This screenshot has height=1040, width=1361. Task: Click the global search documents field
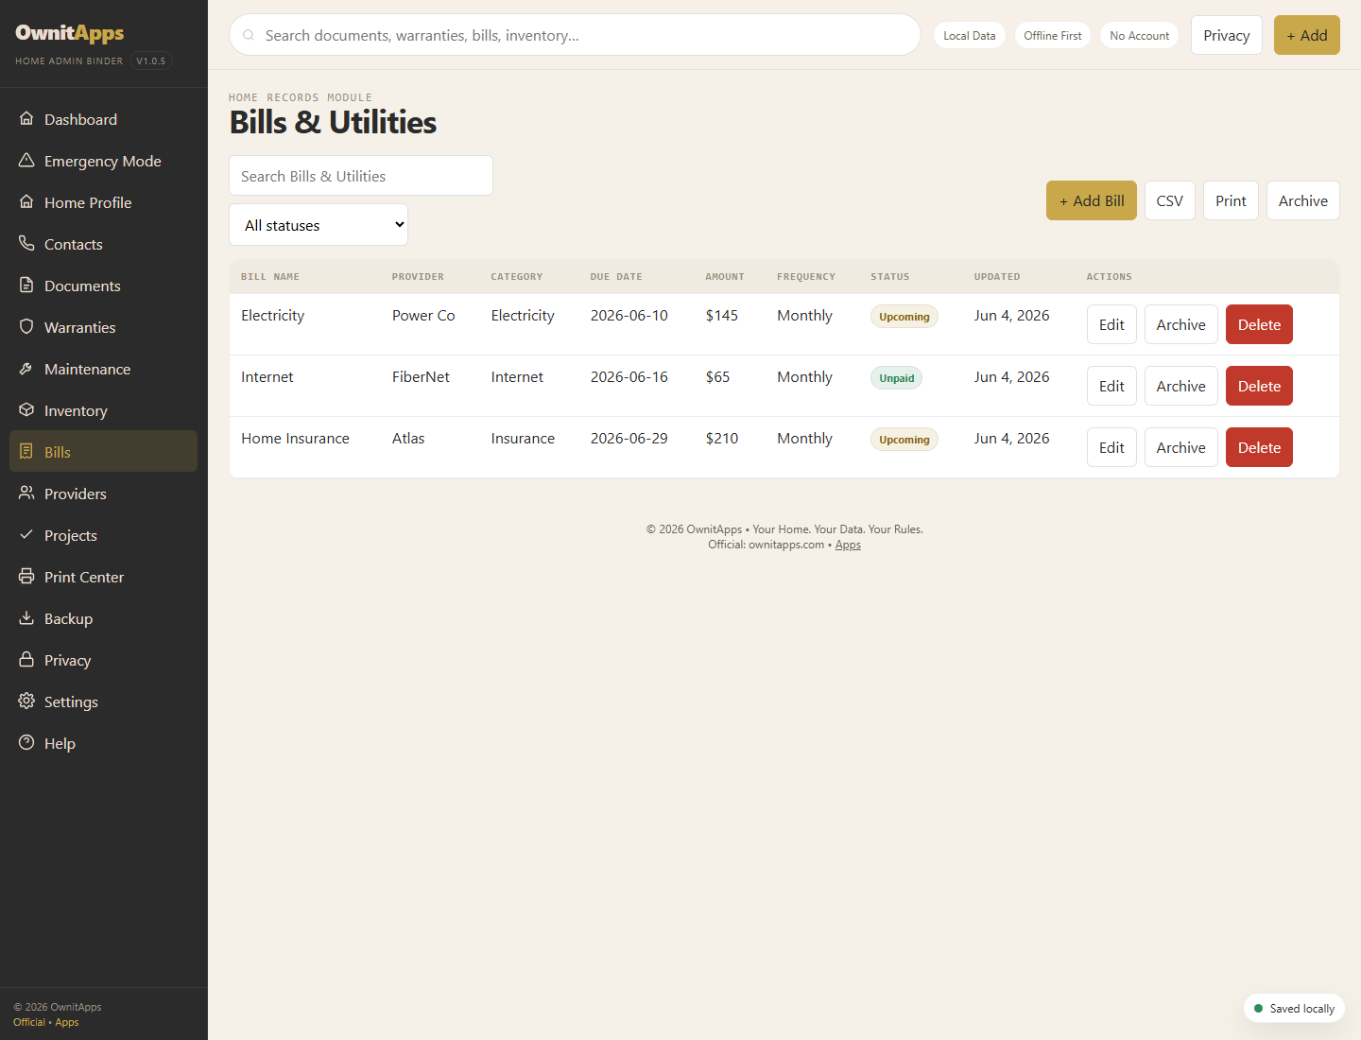coord(575,35)
